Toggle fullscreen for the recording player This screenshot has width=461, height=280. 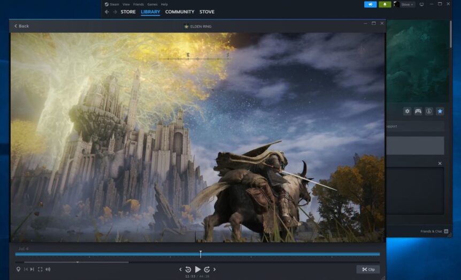40,269
